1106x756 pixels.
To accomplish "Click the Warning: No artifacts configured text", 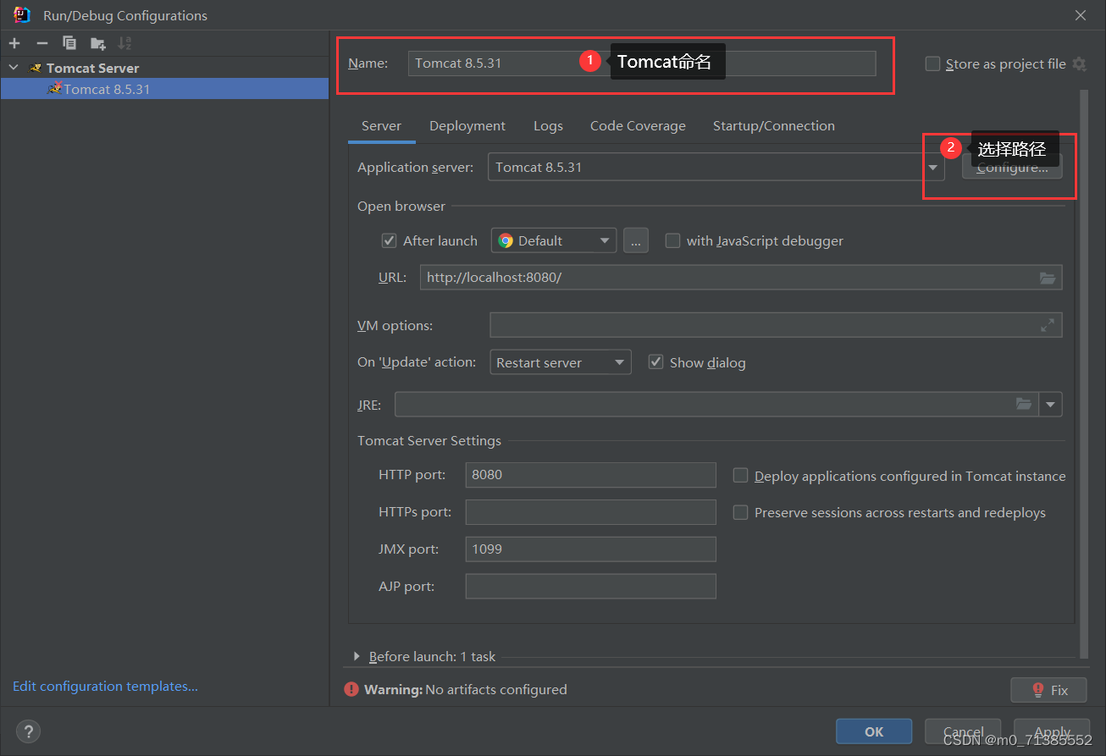I will 466,690.
